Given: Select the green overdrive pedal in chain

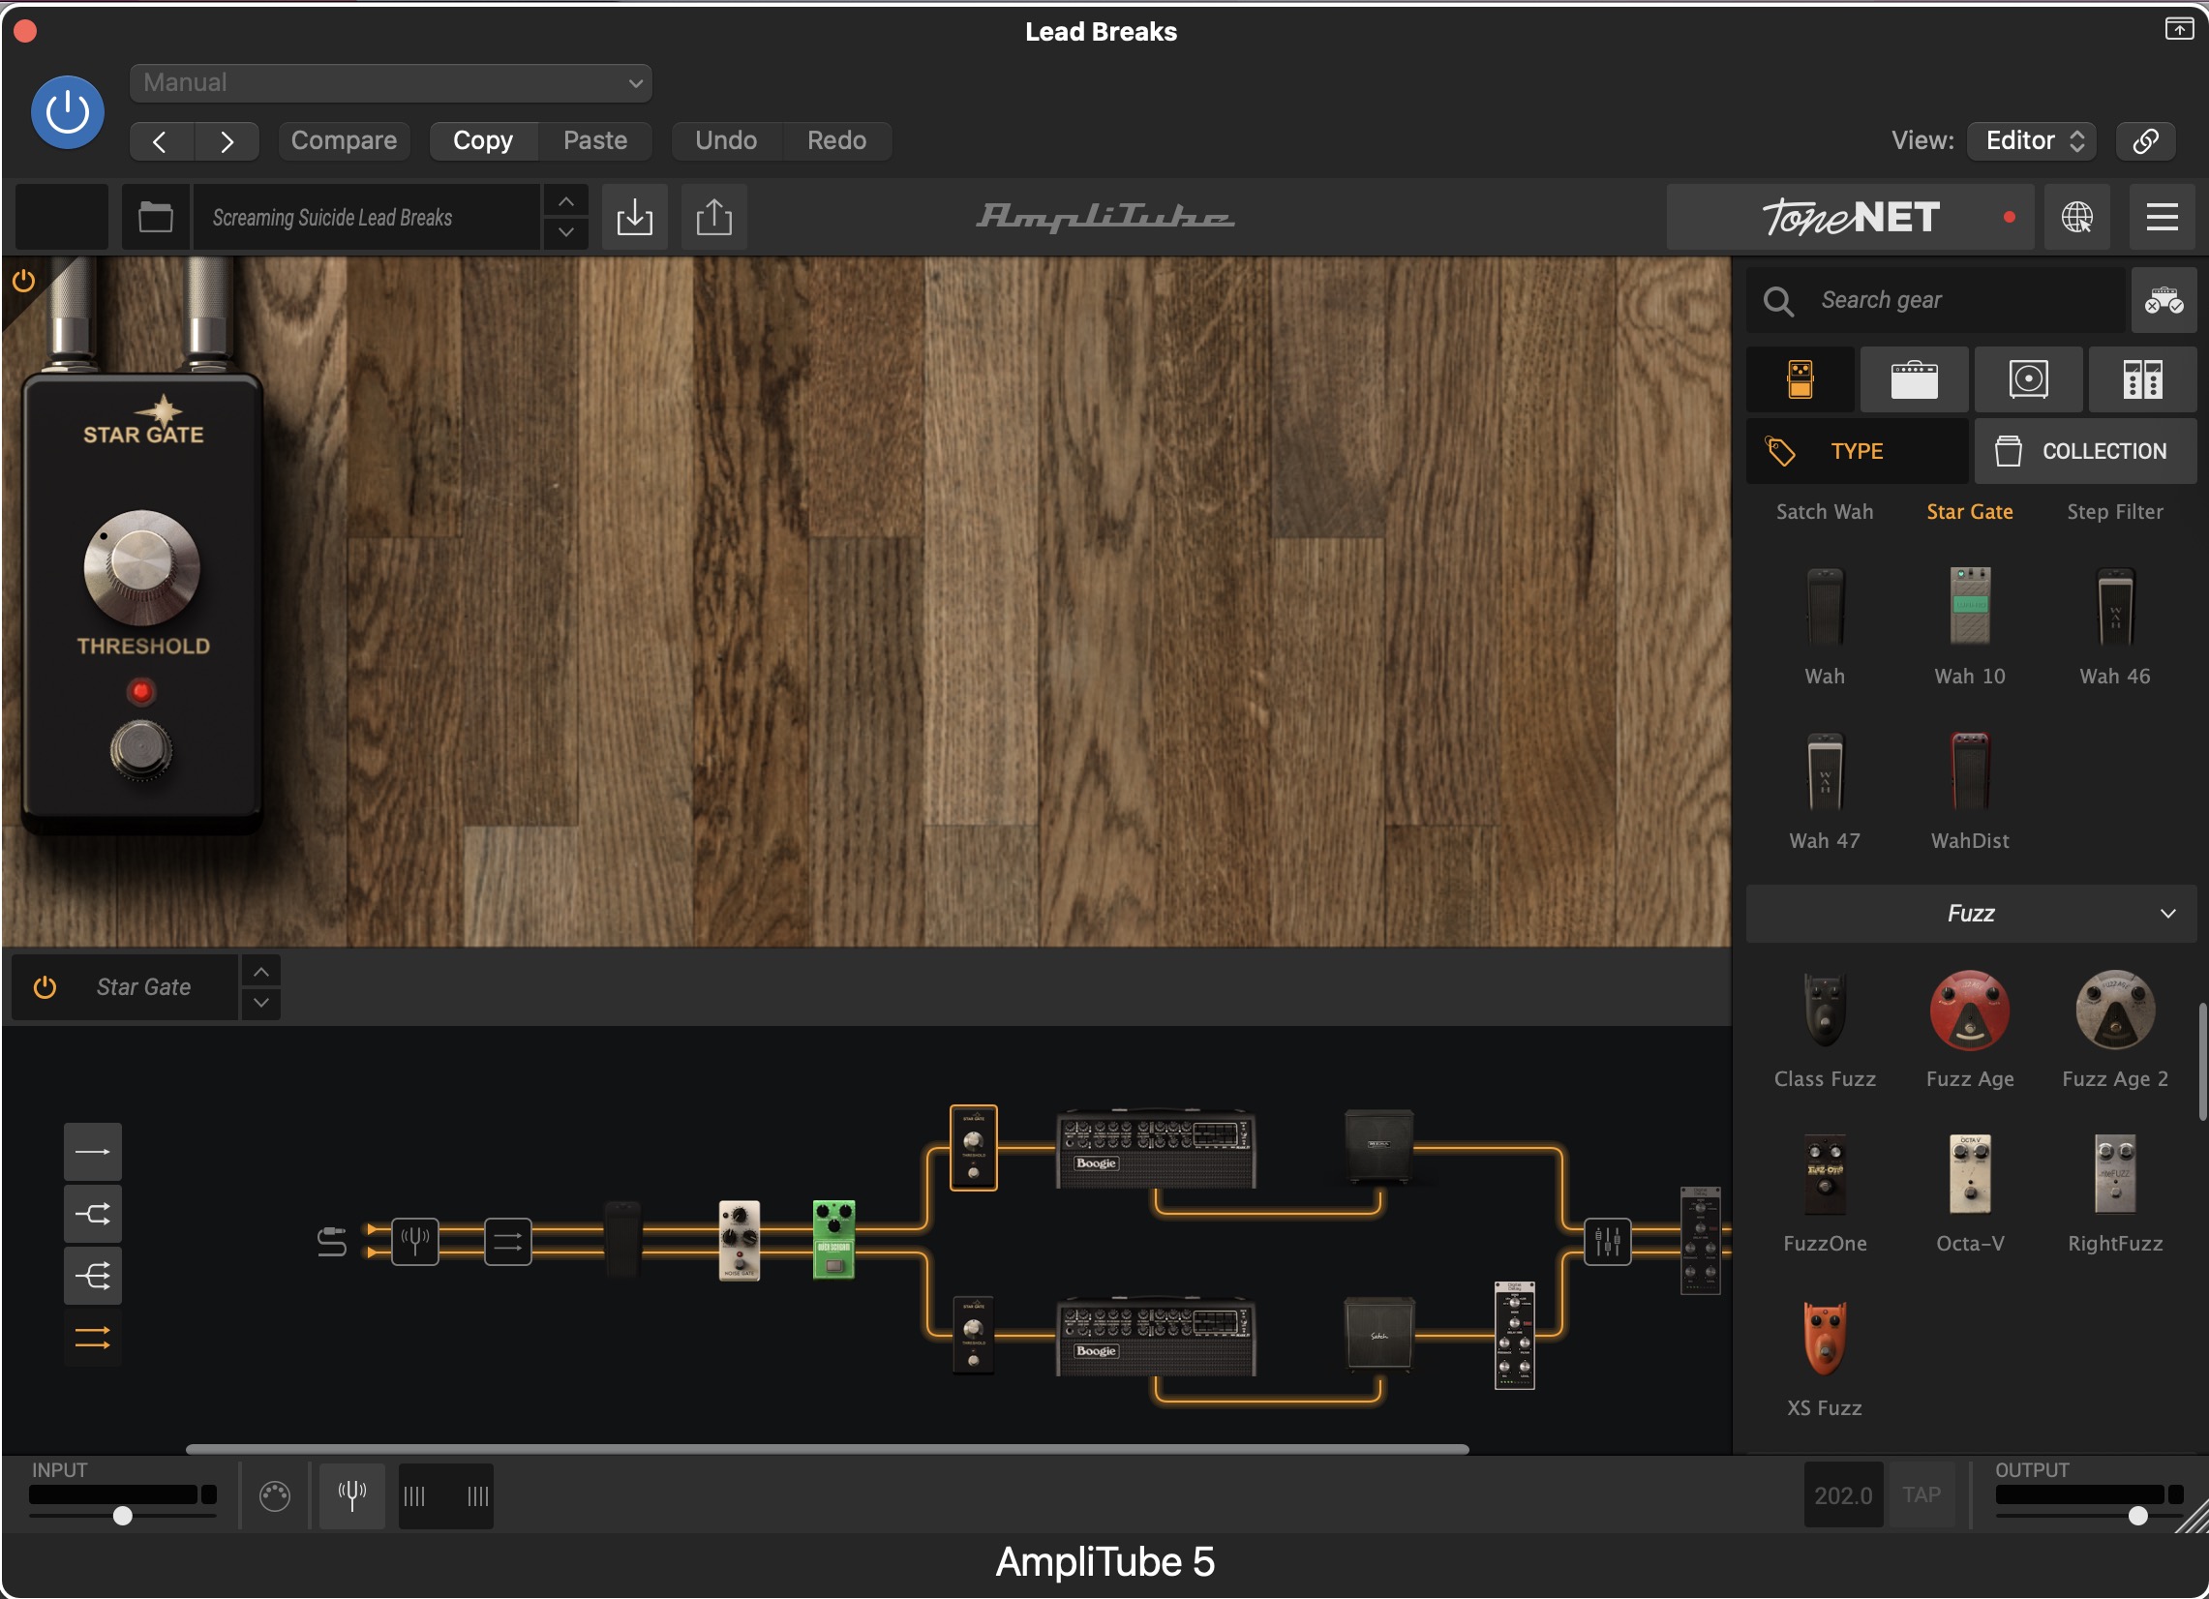Looking at the screenshot, I should [x=833, y=1241].
